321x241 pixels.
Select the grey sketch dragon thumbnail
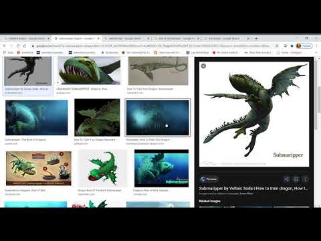pyautogui.click(x=158, y=70)
